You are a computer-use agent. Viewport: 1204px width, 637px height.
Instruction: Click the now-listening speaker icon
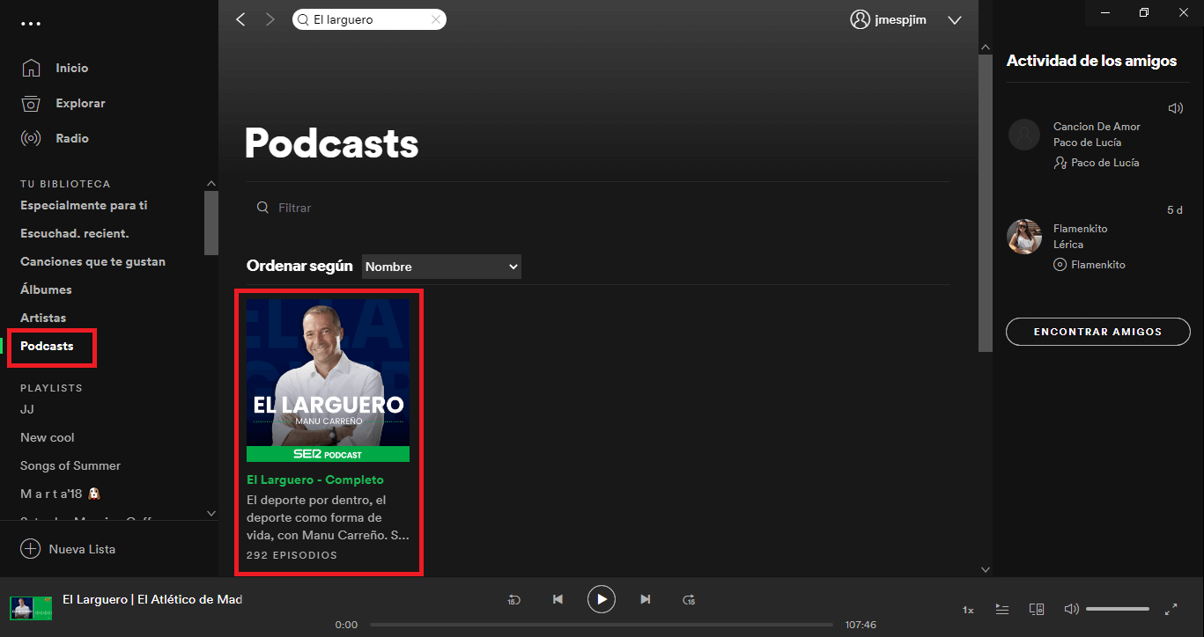[1175, 108]
